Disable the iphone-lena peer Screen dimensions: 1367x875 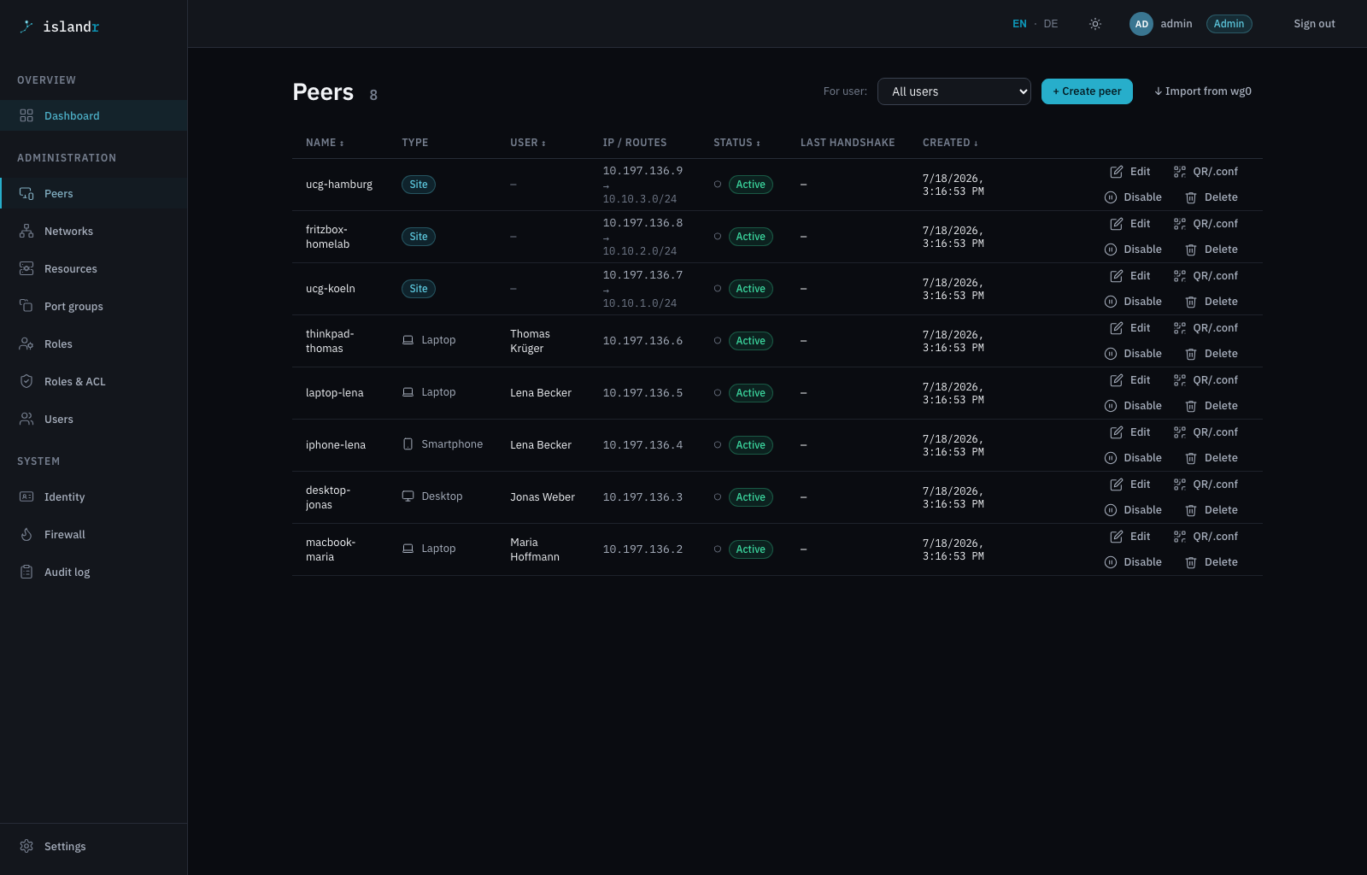point(1133,458)
